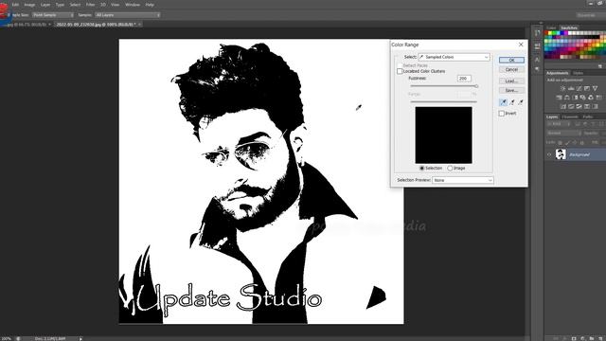Check the Invert checkbox in Color Range
Viewport: 606px width, 341px height.
(x=501, y=114)
